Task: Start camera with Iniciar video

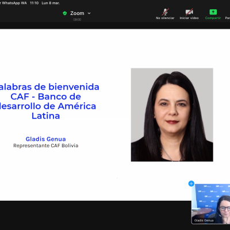Action: click(189, 14)
